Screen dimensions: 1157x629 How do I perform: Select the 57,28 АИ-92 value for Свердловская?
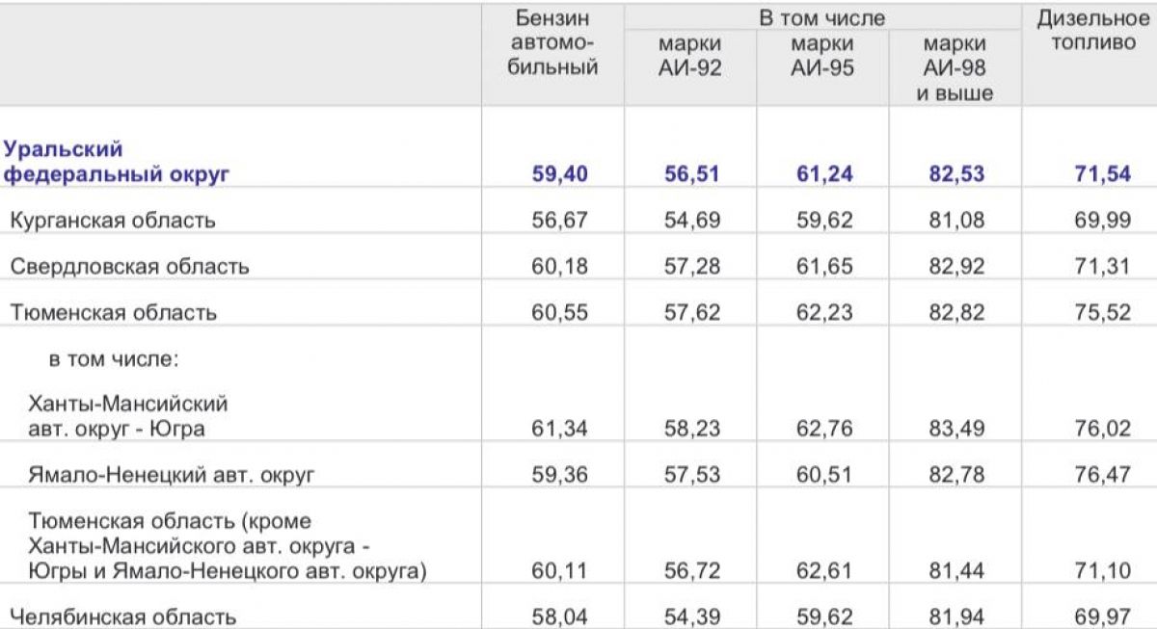(691, 266)
